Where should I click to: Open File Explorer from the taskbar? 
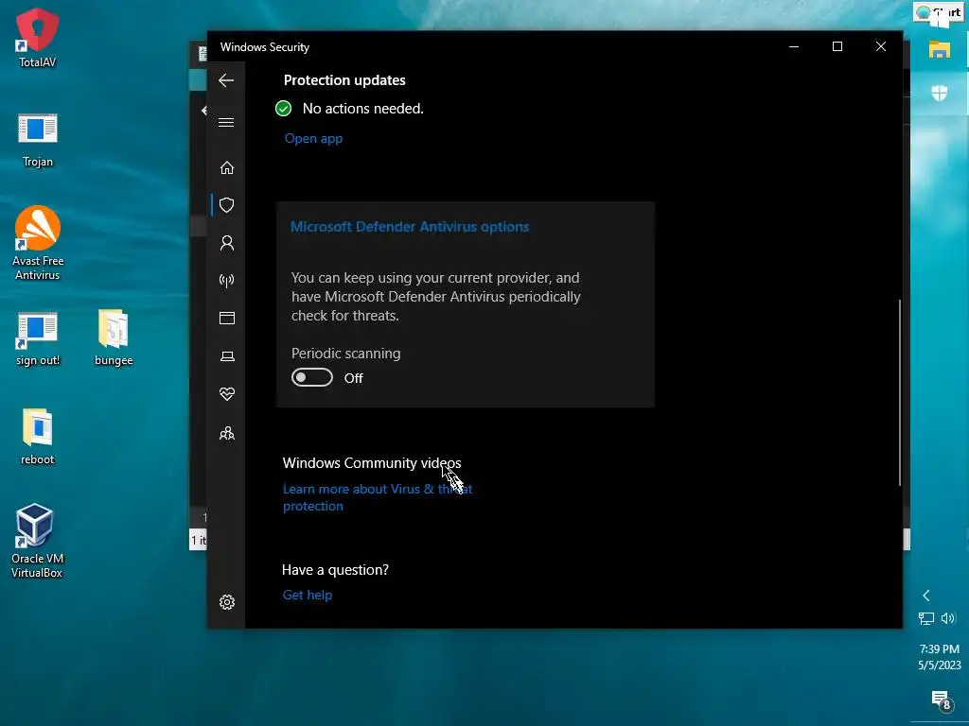pos(940,49)
